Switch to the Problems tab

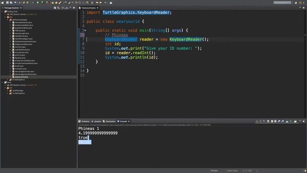pos(84,122)
